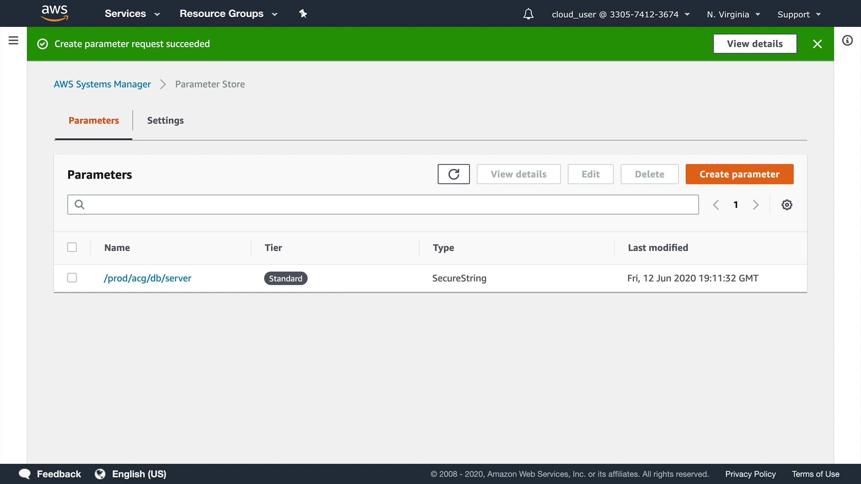The height and width of the screenshot is (484, 861).
Task: Select the Parameters tab
Action: 94,121
